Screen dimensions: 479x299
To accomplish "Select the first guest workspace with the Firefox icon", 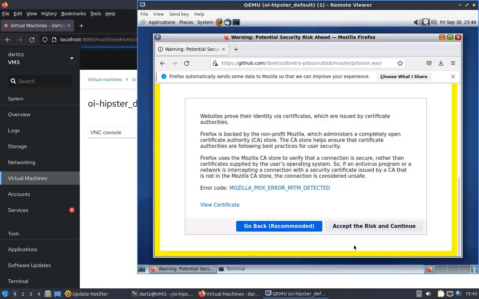I will (x=429, y=269).
